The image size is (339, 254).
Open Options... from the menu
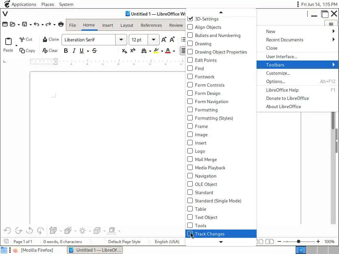click(x=298, y=81)
